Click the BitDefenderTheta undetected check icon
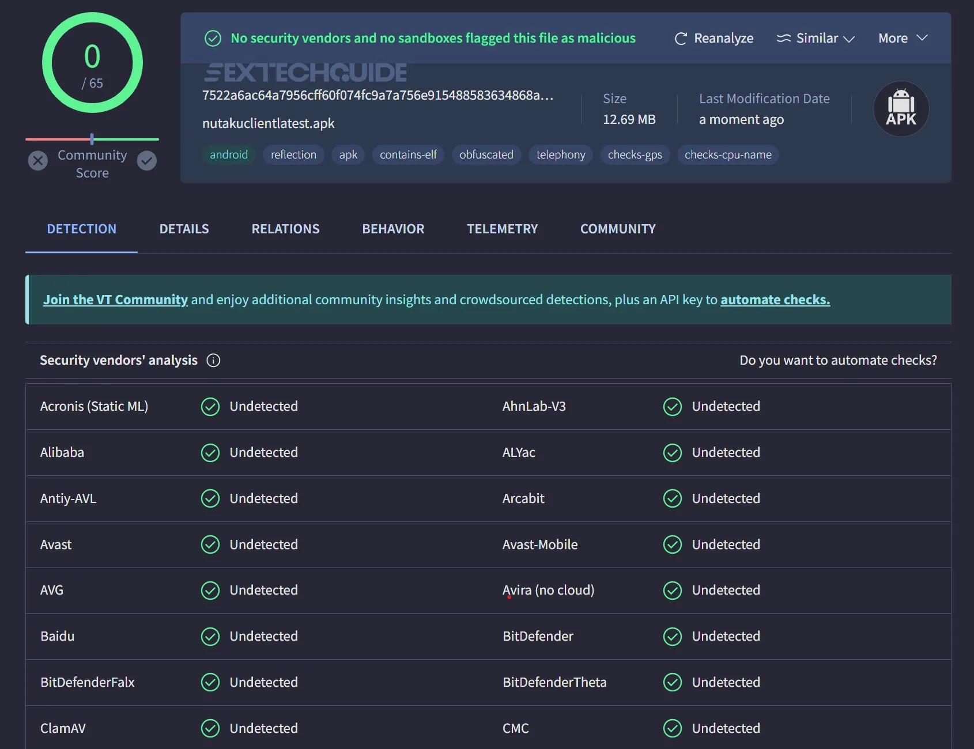Image resolution: width=974 pixels, height=749 pixels. tap(673, 683)
